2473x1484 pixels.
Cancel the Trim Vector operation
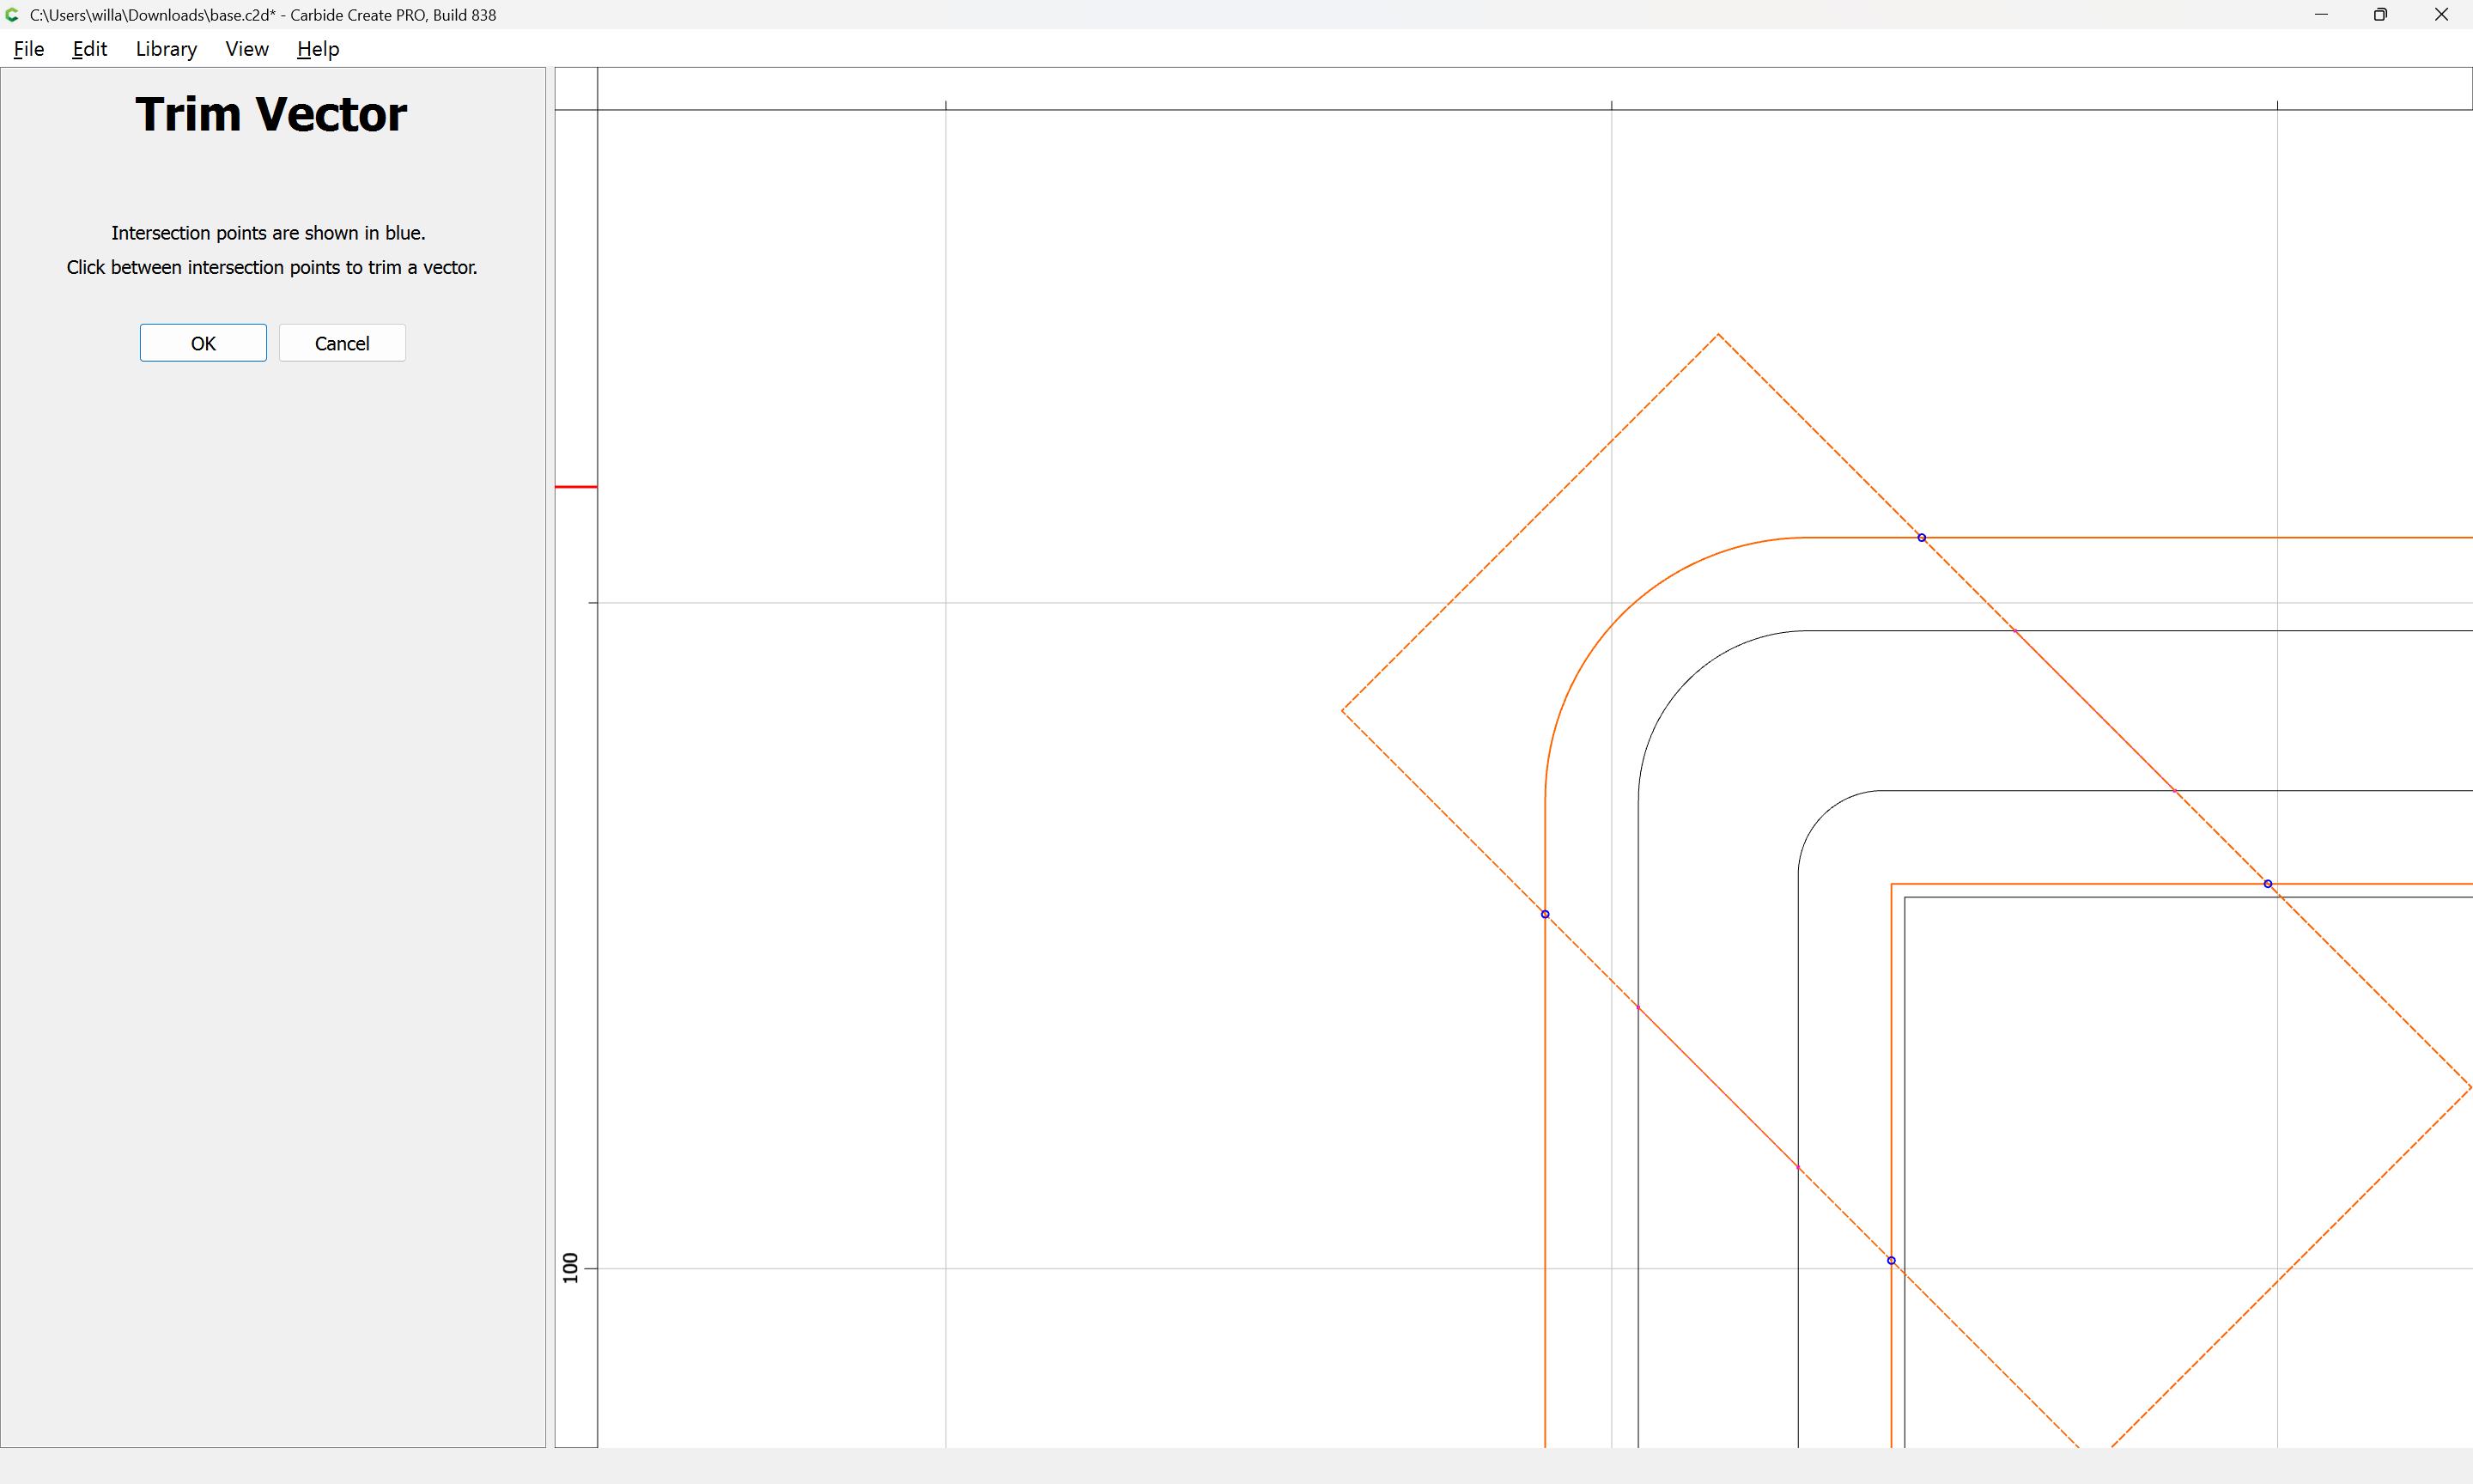coord(342,343)
